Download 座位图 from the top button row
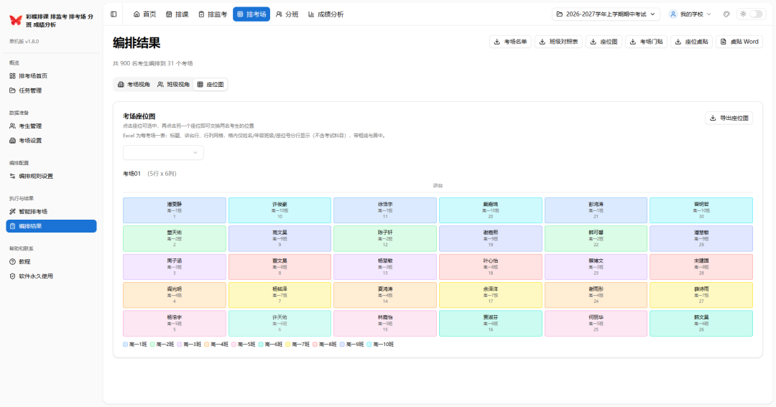This screenshot has width=776, height=407. 604,42
